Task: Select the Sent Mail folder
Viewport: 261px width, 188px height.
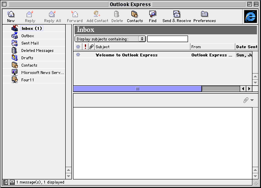Action: tap(30, 43)
